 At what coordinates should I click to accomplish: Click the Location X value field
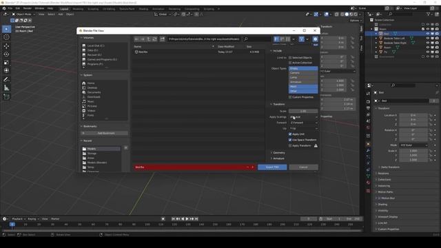pyautogui.click(x=413, y=115)
